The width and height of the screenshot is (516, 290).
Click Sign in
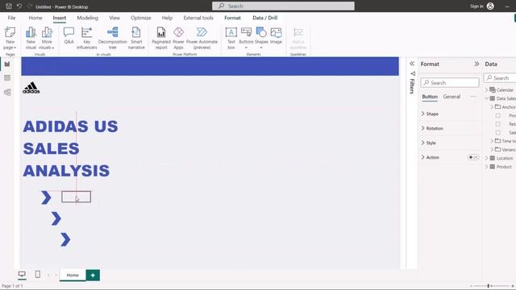tap(476, 6)
